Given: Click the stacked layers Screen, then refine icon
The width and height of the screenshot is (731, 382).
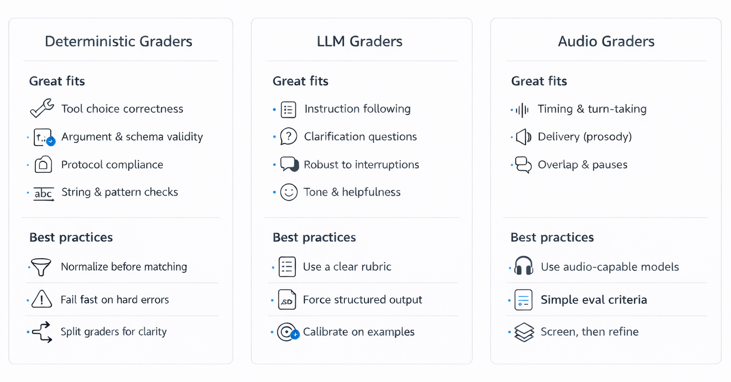Looking at the screenshot, I should 524,332.
